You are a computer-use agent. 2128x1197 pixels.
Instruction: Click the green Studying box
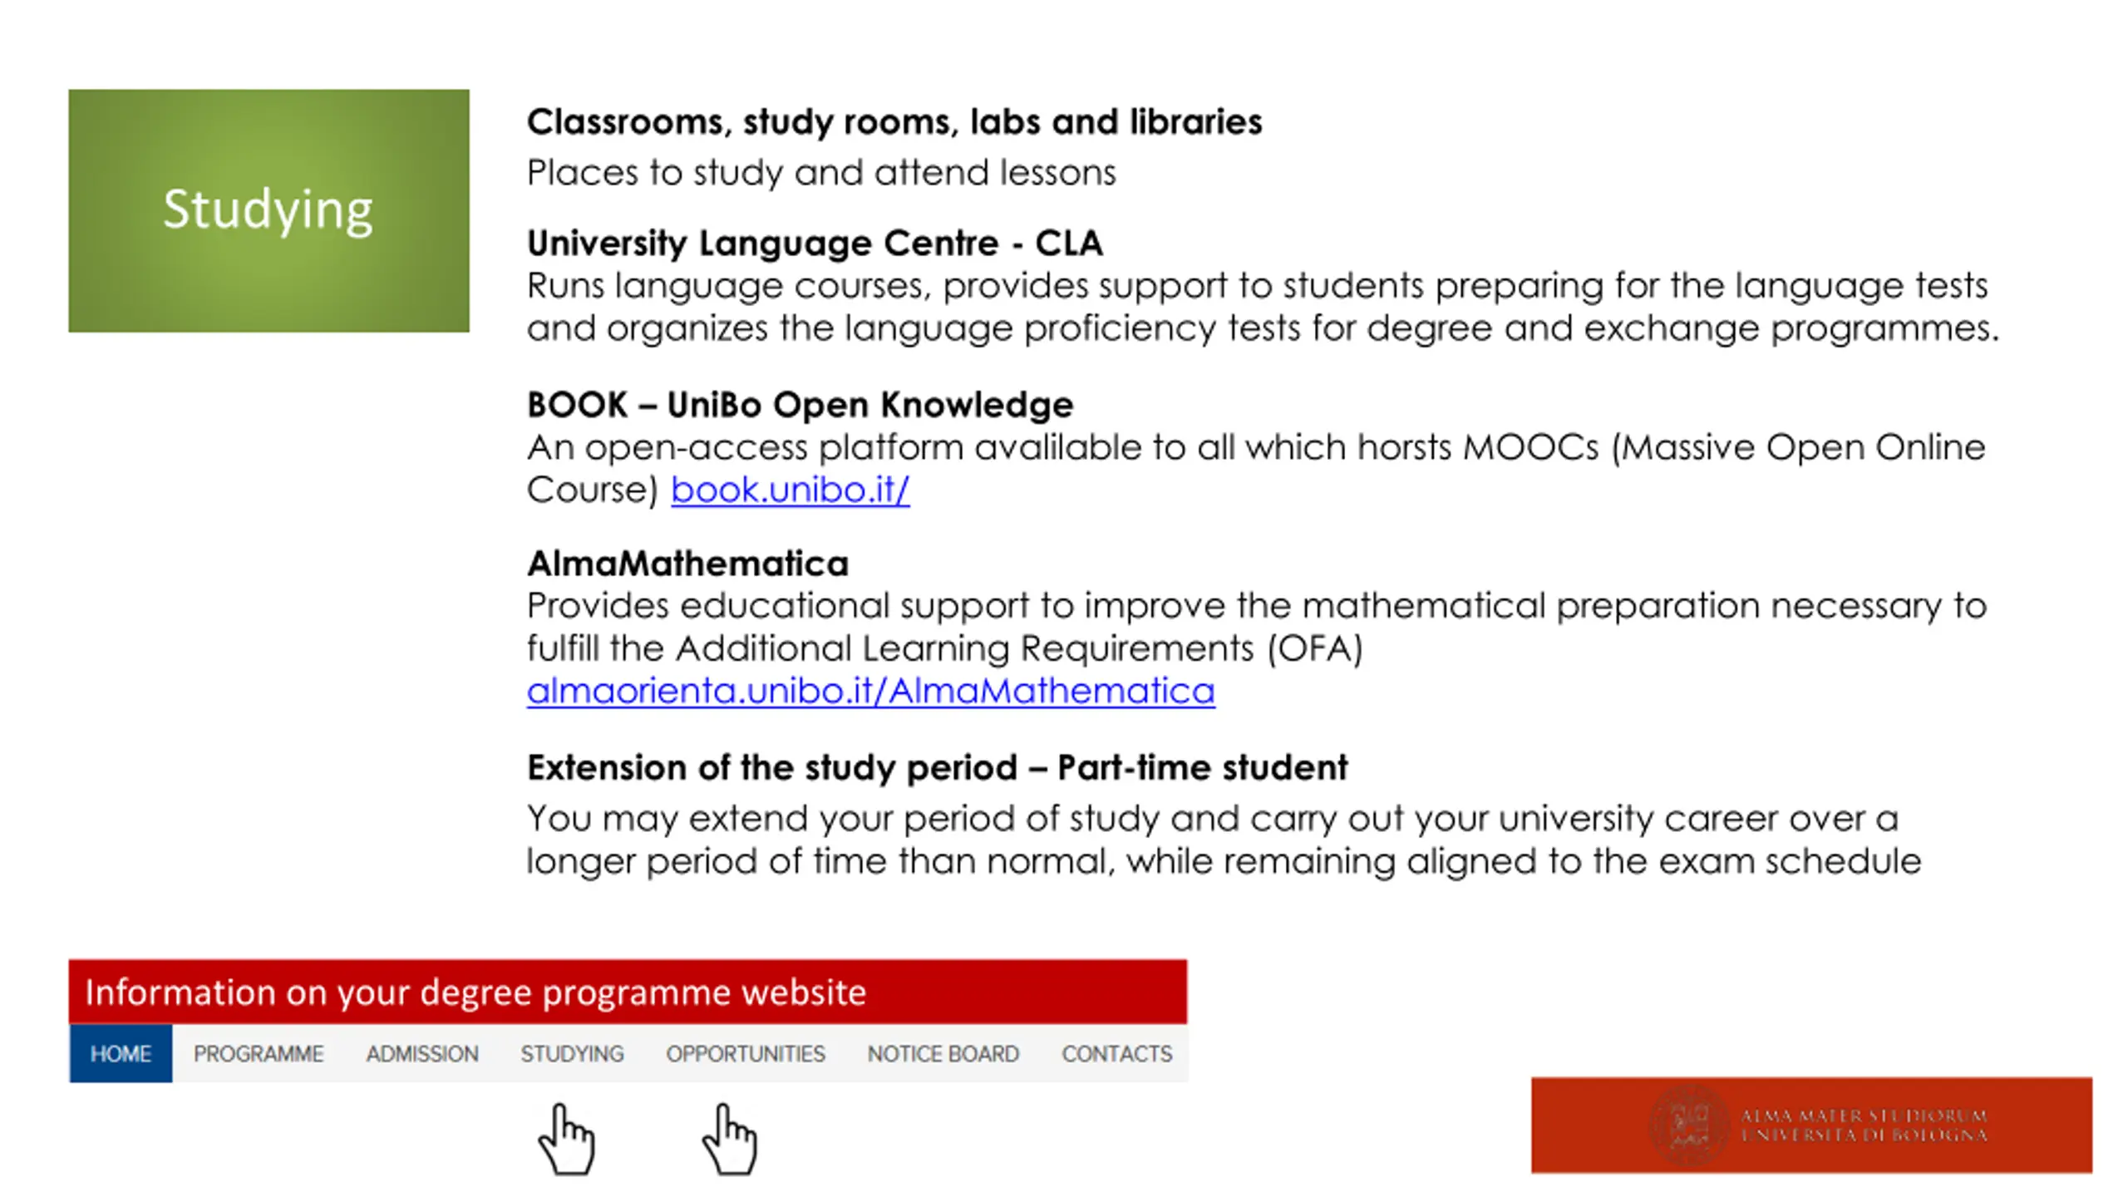coord(268,210)
